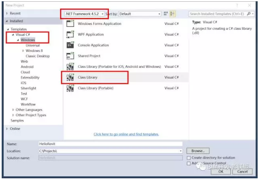
Task: Select the Class Library (Portable) template icon
Action: pos(70,88)
